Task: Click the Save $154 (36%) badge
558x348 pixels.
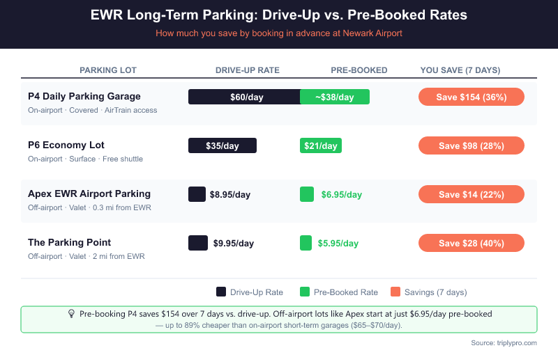Action: click(x=471, y=97)
